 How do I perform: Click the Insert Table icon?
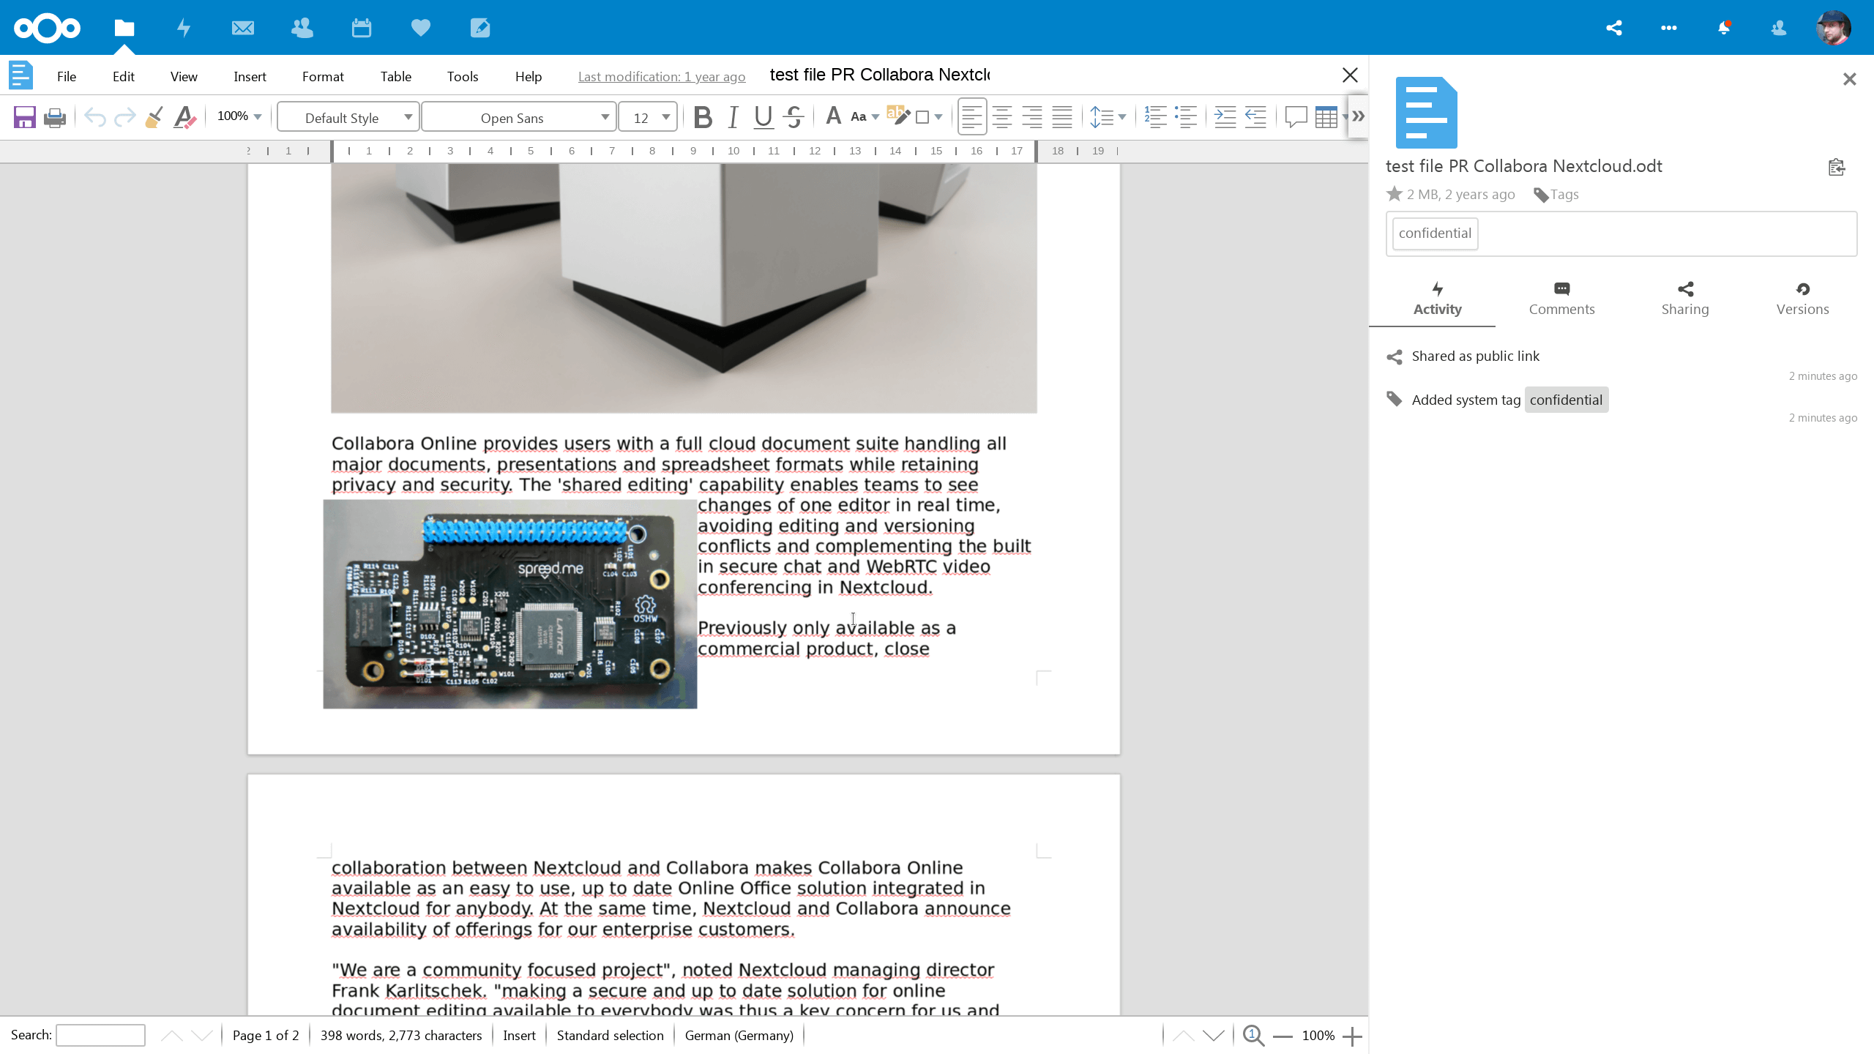point(1327,117)
